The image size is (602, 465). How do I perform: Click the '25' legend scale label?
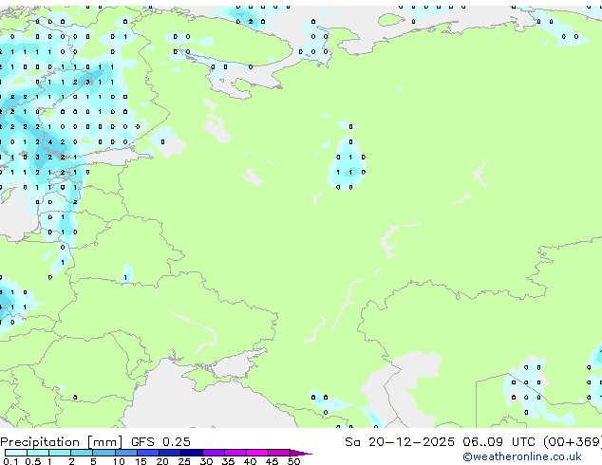184,461
